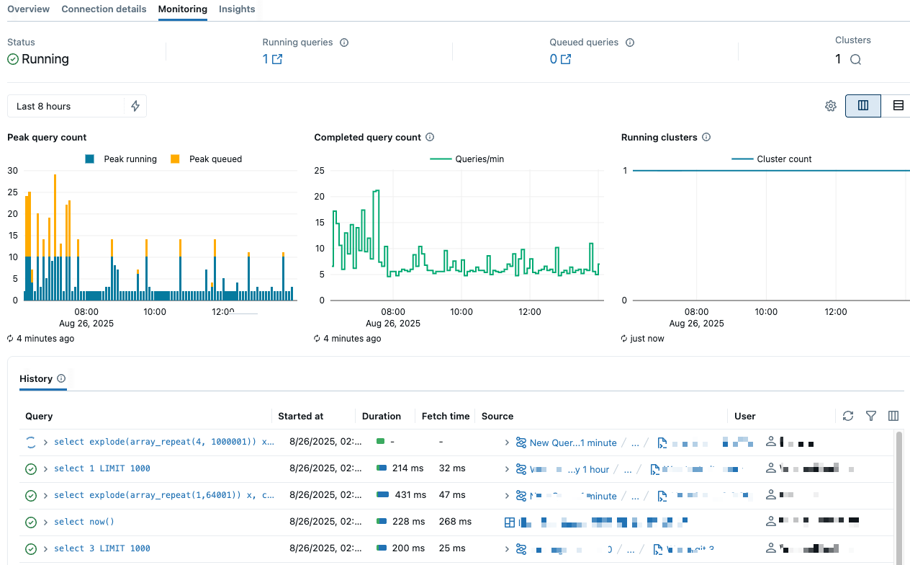Click duration bar for 228 ms query

point(382,522)
